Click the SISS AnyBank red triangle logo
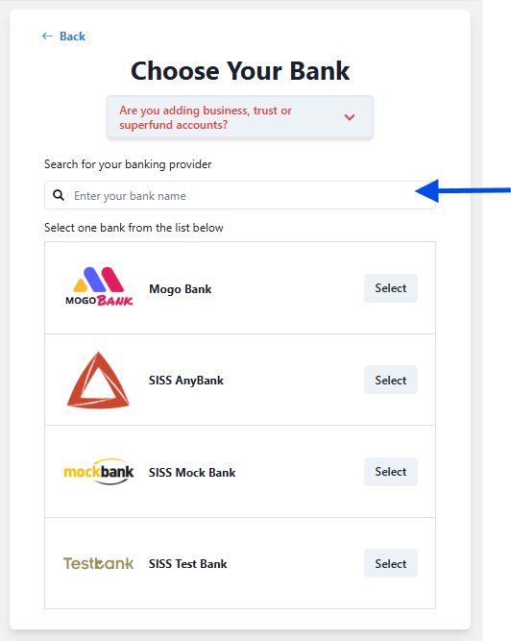The image size is (511, 641). (x=98, y=381)
